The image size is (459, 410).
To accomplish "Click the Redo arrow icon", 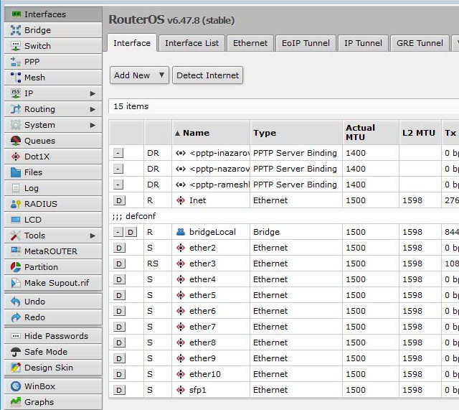I will coord(16,317).
